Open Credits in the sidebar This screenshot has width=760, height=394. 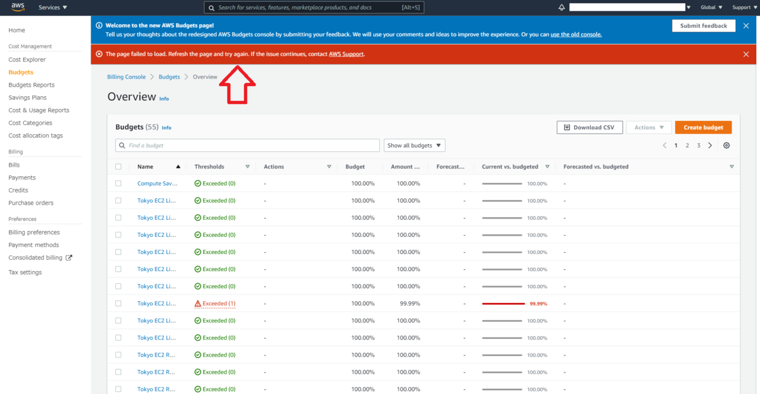coord(18,190)
